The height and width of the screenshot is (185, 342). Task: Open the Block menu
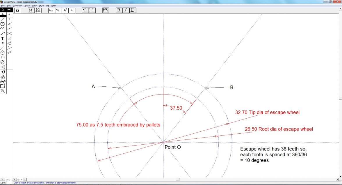(27, 6)
